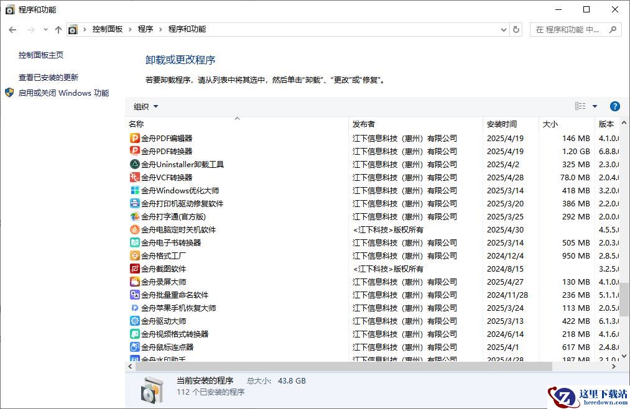Select the 金舟录屏大师 icon

(x=134, y=282)
